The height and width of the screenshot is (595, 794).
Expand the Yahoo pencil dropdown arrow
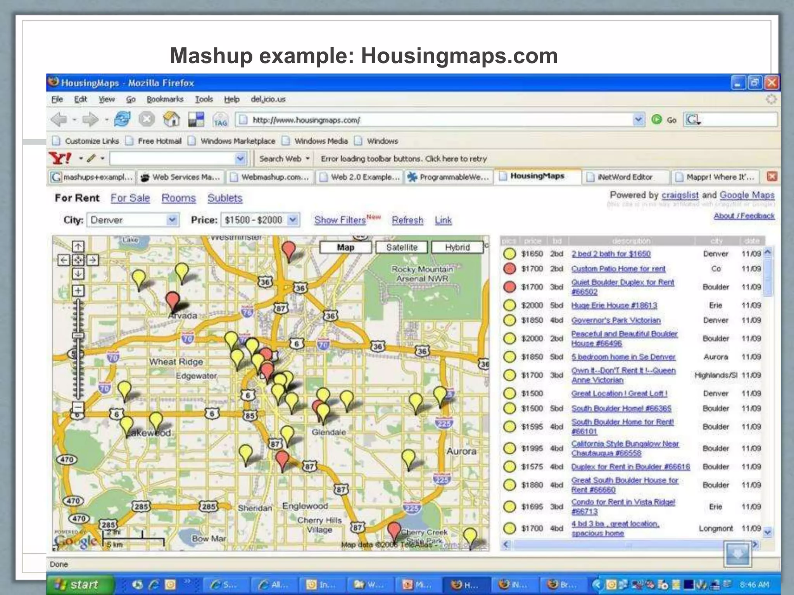click(102, 158)
